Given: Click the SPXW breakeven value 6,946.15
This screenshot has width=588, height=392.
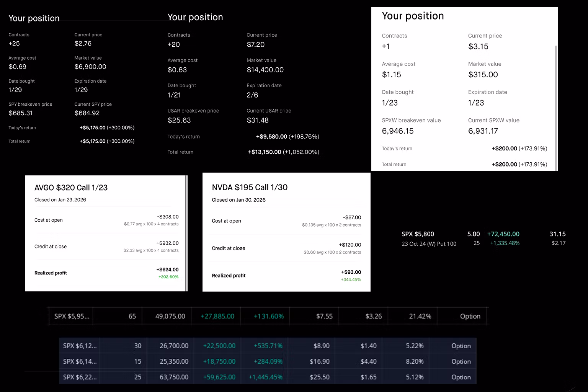Looking at the screenshot, I should point(398,131).
